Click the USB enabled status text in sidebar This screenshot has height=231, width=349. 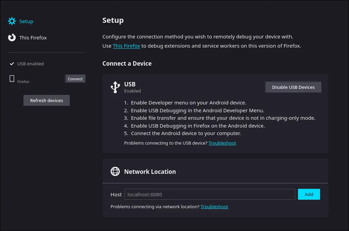tap(31, 64)
